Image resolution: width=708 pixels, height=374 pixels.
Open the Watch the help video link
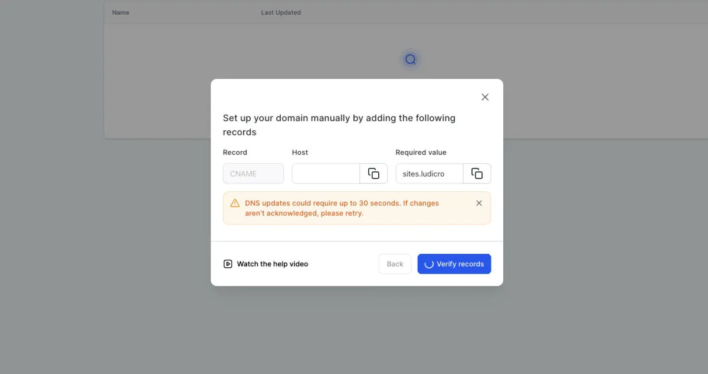[272, 264]
